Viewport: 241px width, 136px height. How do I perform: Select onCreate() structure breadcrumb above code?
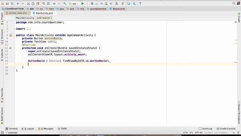(44, 18)
